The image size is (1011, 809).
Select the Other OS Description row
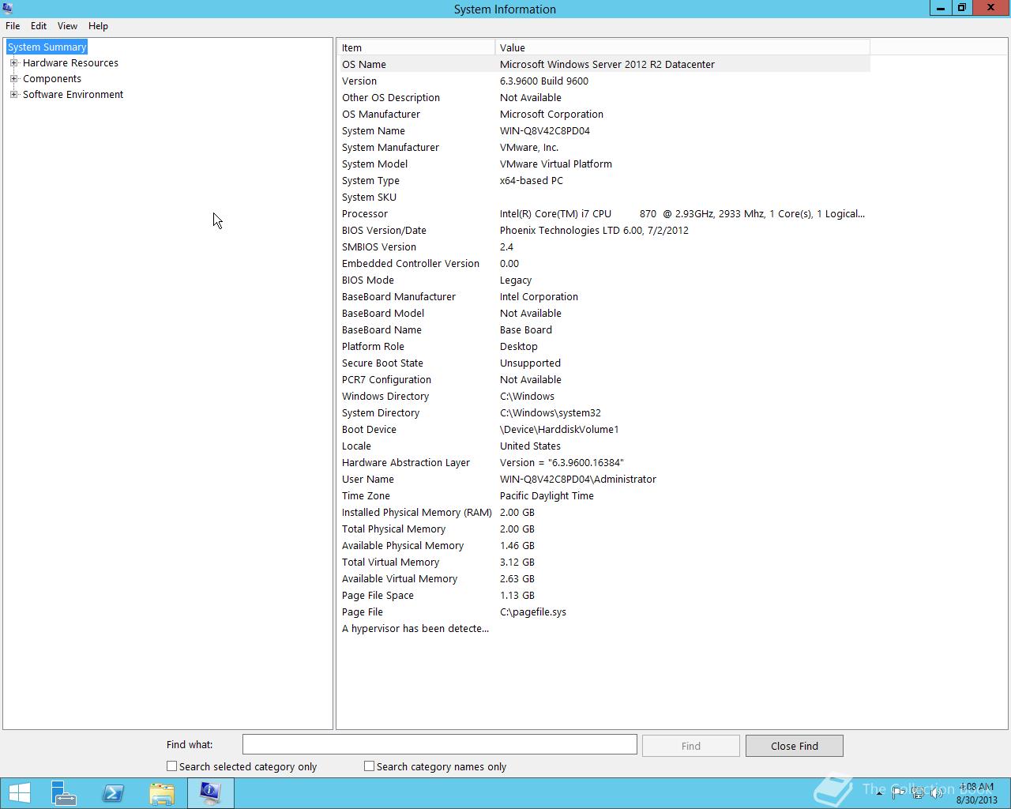pyautogui.click(x=604, y=97)
